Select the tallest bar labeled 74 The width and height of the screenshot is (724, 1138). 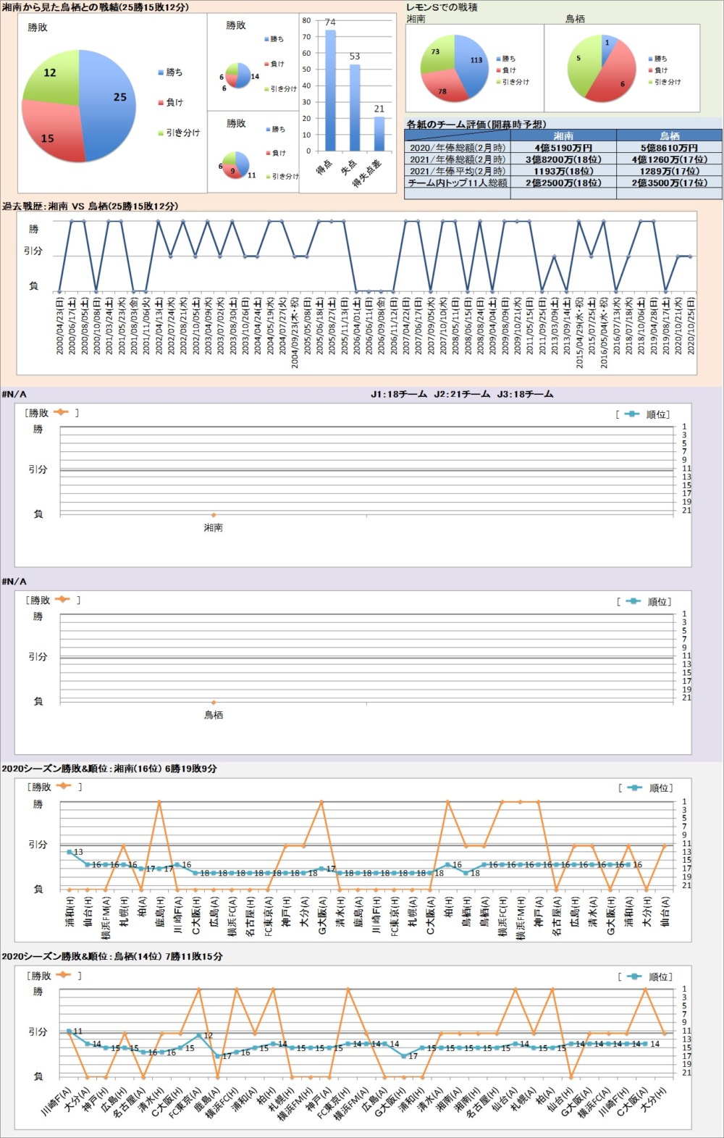point(330,91)
